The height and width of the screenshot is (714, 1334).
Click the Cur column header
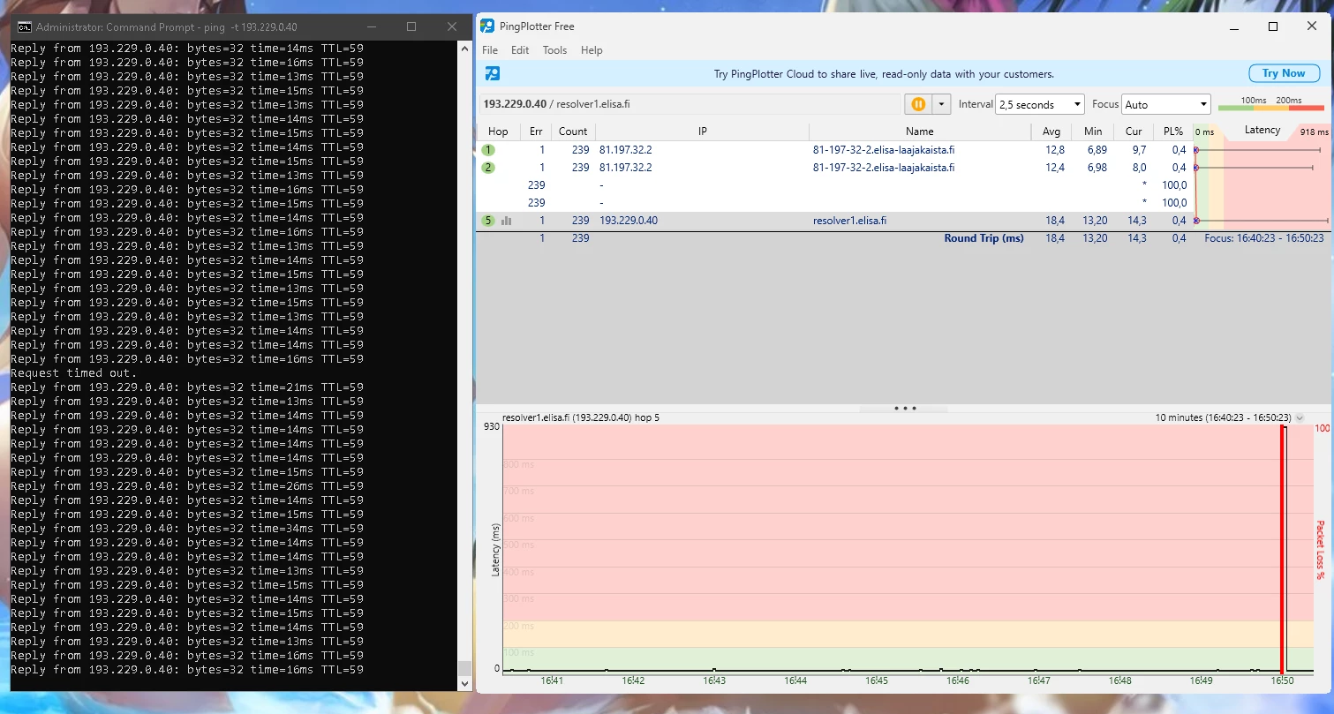(x=1134, y=132)
